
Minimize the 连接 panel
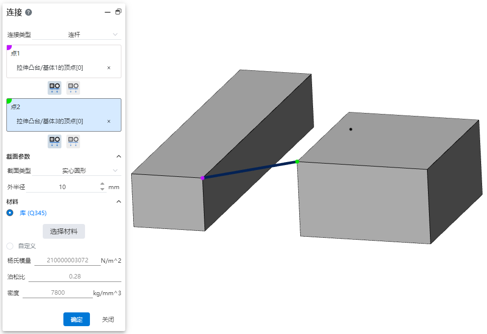tap(108, 12)
